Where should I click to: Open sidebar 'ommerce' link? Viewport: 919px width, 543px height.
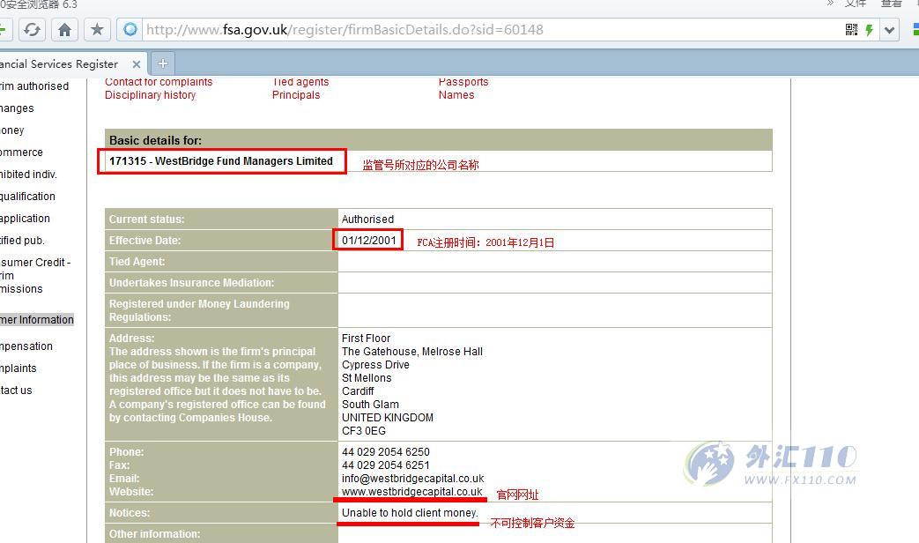21,152
